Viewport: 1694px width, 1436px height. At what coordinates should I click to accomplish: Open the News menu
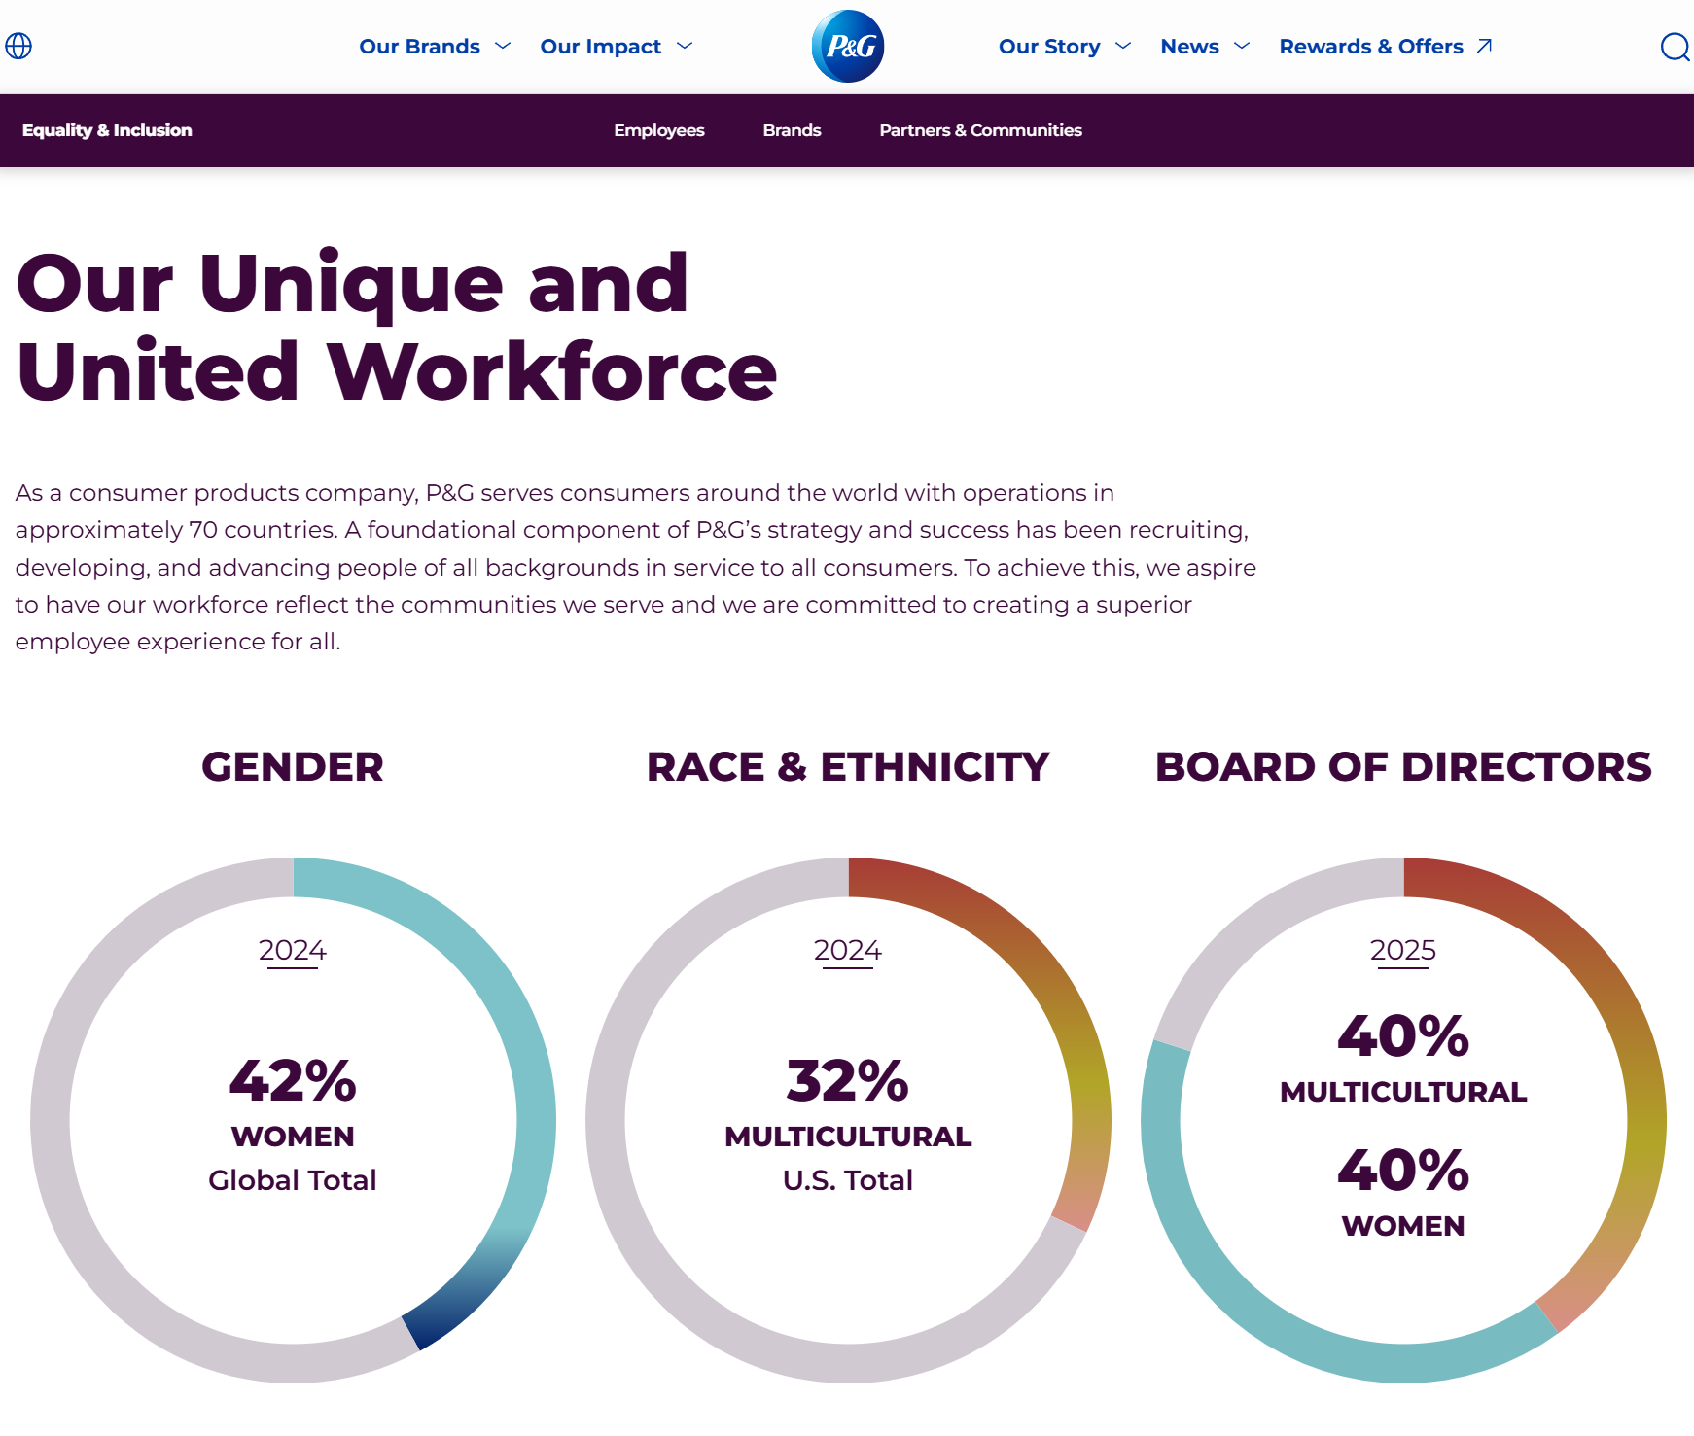tap(1189, 46)
